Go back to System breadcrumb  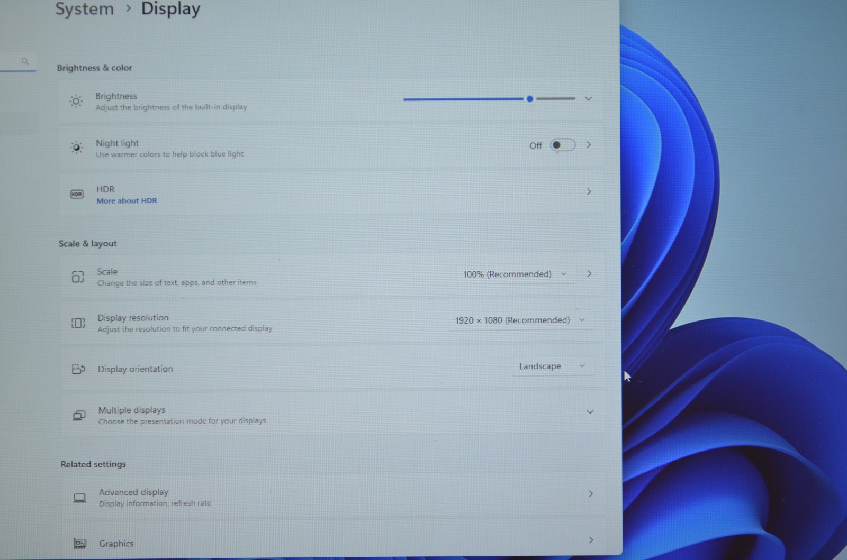[x=85, y=9]
